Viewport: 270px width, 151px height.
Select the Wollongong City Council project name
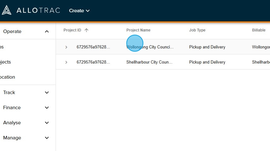click(150, 47)
